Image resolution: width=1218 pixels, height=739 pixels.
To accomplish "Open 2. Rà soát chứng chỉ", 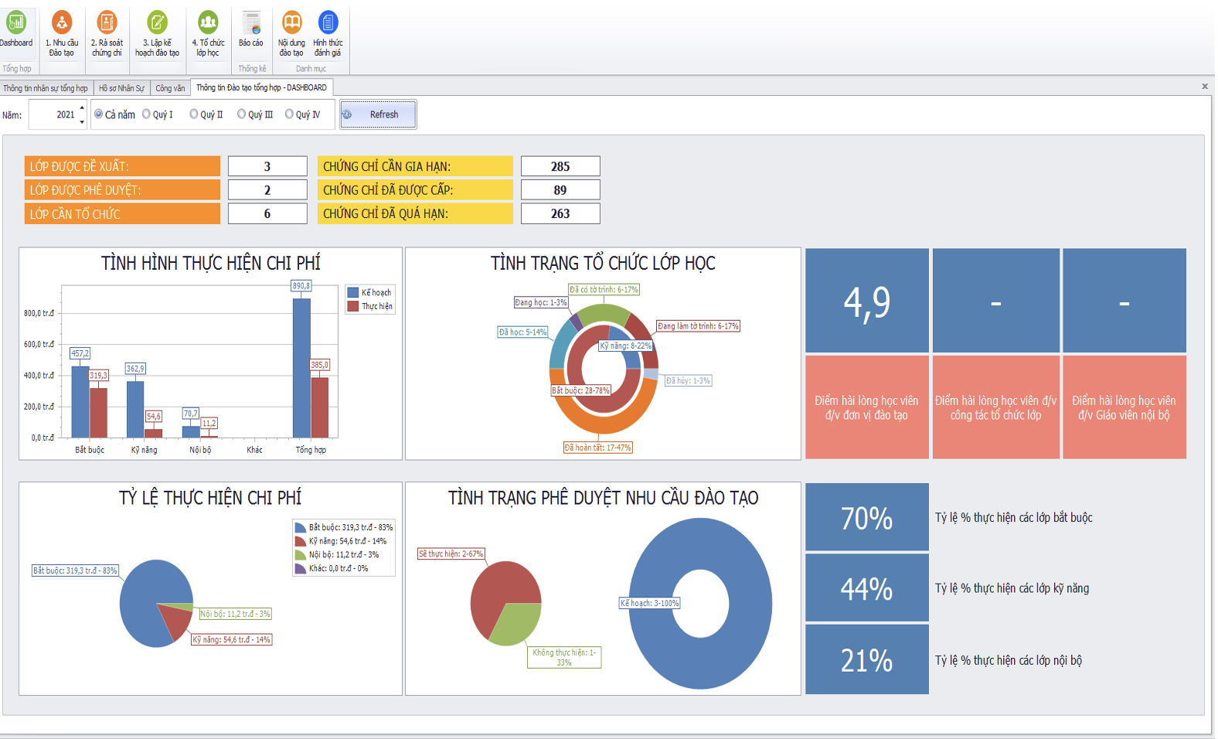I will tap(107, 34).
